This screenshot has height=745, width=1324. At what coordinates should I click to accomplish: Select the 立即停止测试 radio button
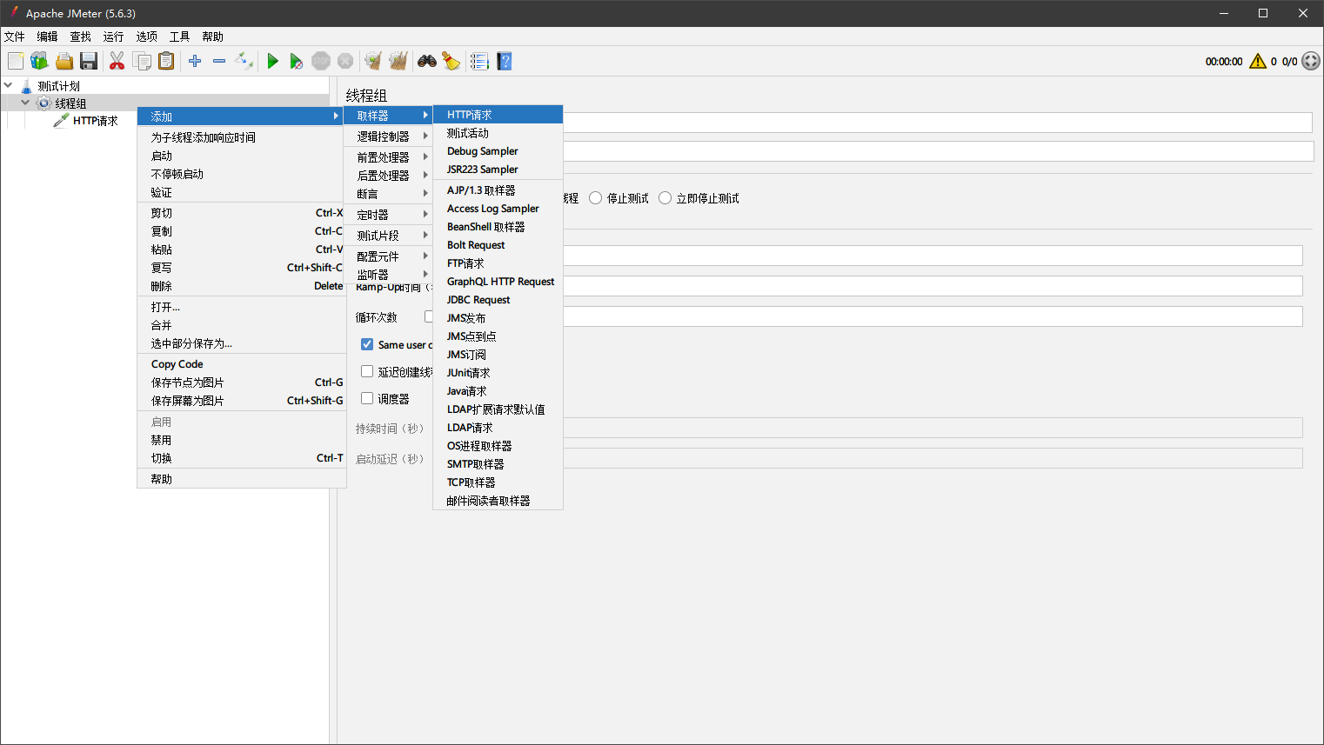(665, 198)
